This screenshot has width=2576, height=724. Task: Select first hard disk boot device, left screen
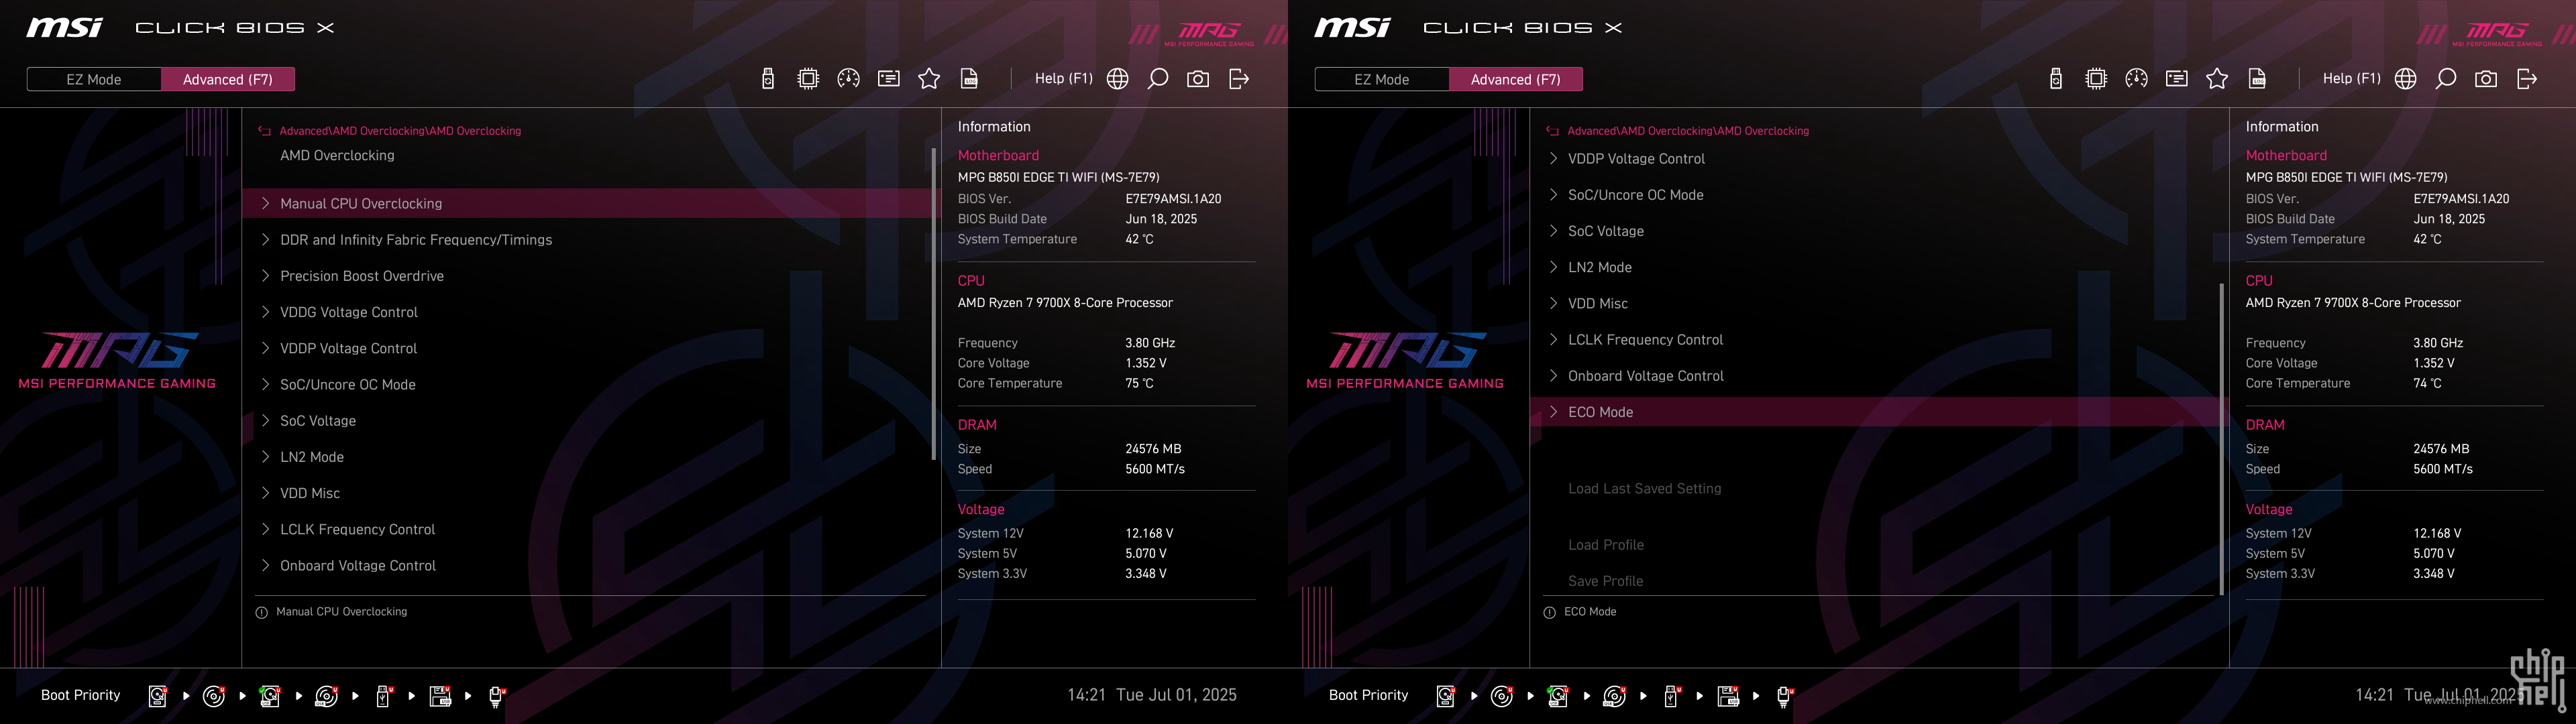coord(158,696)
